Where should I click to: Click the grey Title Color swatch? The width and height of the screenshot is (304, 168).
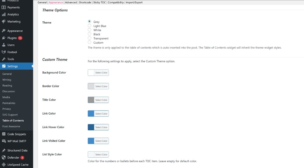pos(91,100)
